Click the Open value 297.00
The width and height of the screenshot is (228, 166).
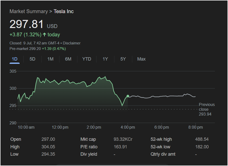click(x=48, y=139)
